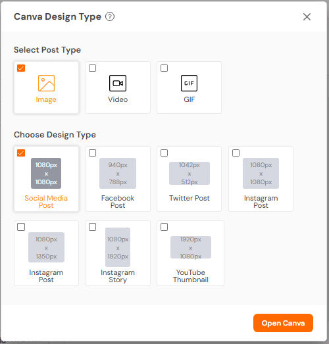
Task: Uncheck the Social Media Post checkbox
Action: [21, 153]
